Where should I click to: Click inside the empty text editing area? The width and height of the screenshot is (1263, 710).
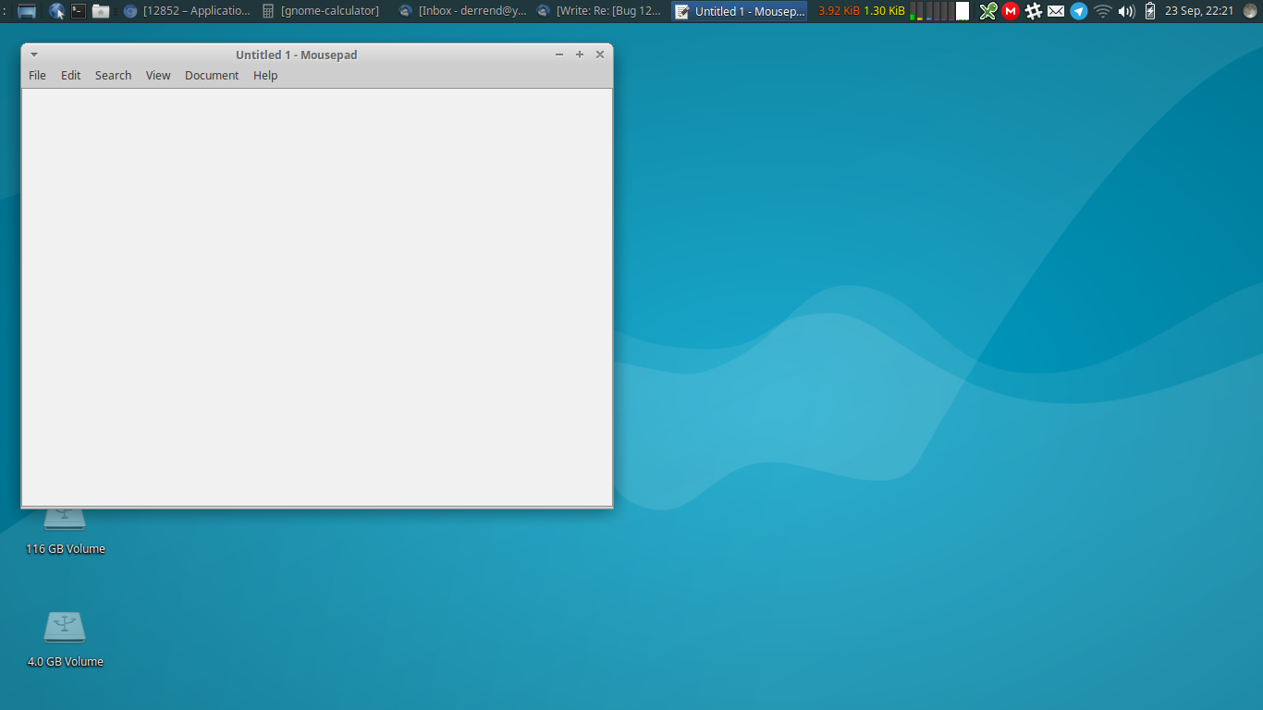point(316,296)
